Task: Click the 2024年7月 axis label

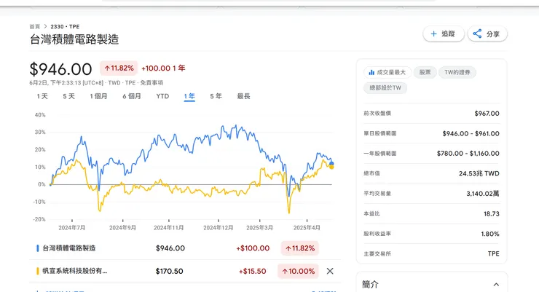Action: pyautogui.click(x=72, y=228)
